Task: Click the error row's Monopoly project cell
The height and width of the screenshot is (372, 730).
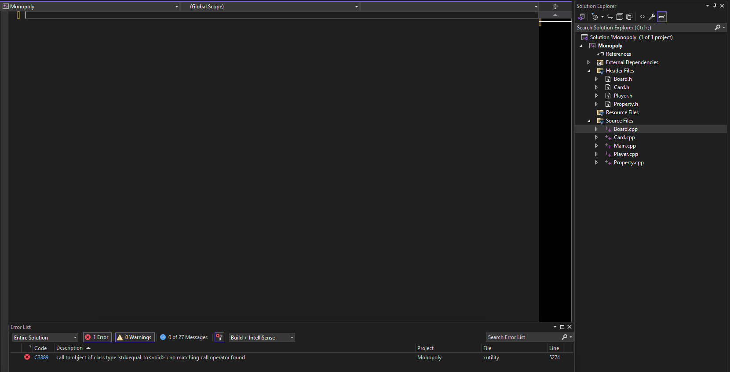Action: click(429, 358)
